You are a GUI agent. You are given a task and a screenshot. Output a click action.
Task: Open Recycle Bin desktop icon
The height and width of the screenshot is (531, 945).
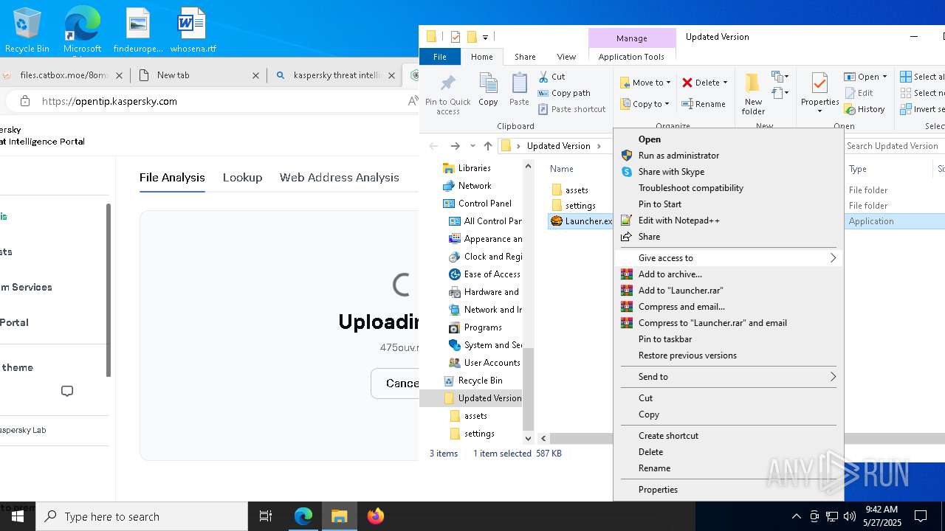coord(27,29)
